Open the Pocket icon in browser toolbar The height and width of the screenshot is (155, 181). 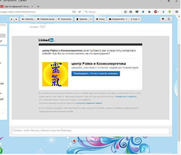point(137,12)
